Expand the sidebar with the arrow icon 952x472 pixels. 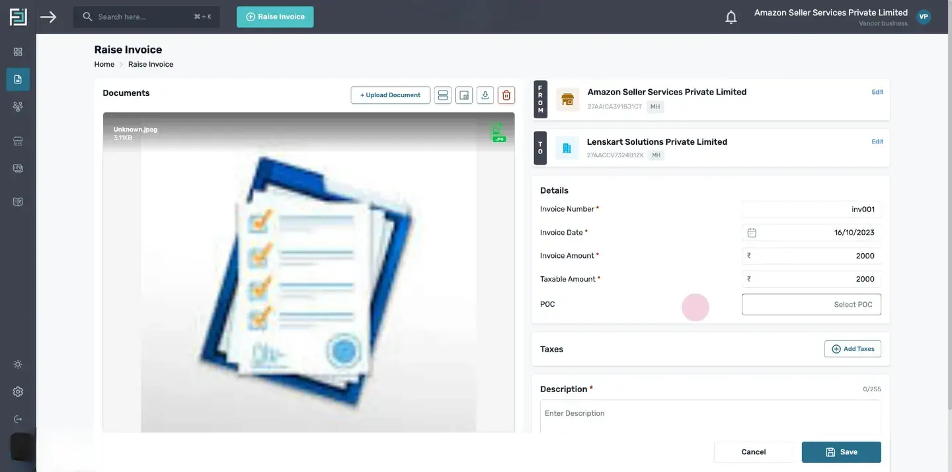[48, 17]
